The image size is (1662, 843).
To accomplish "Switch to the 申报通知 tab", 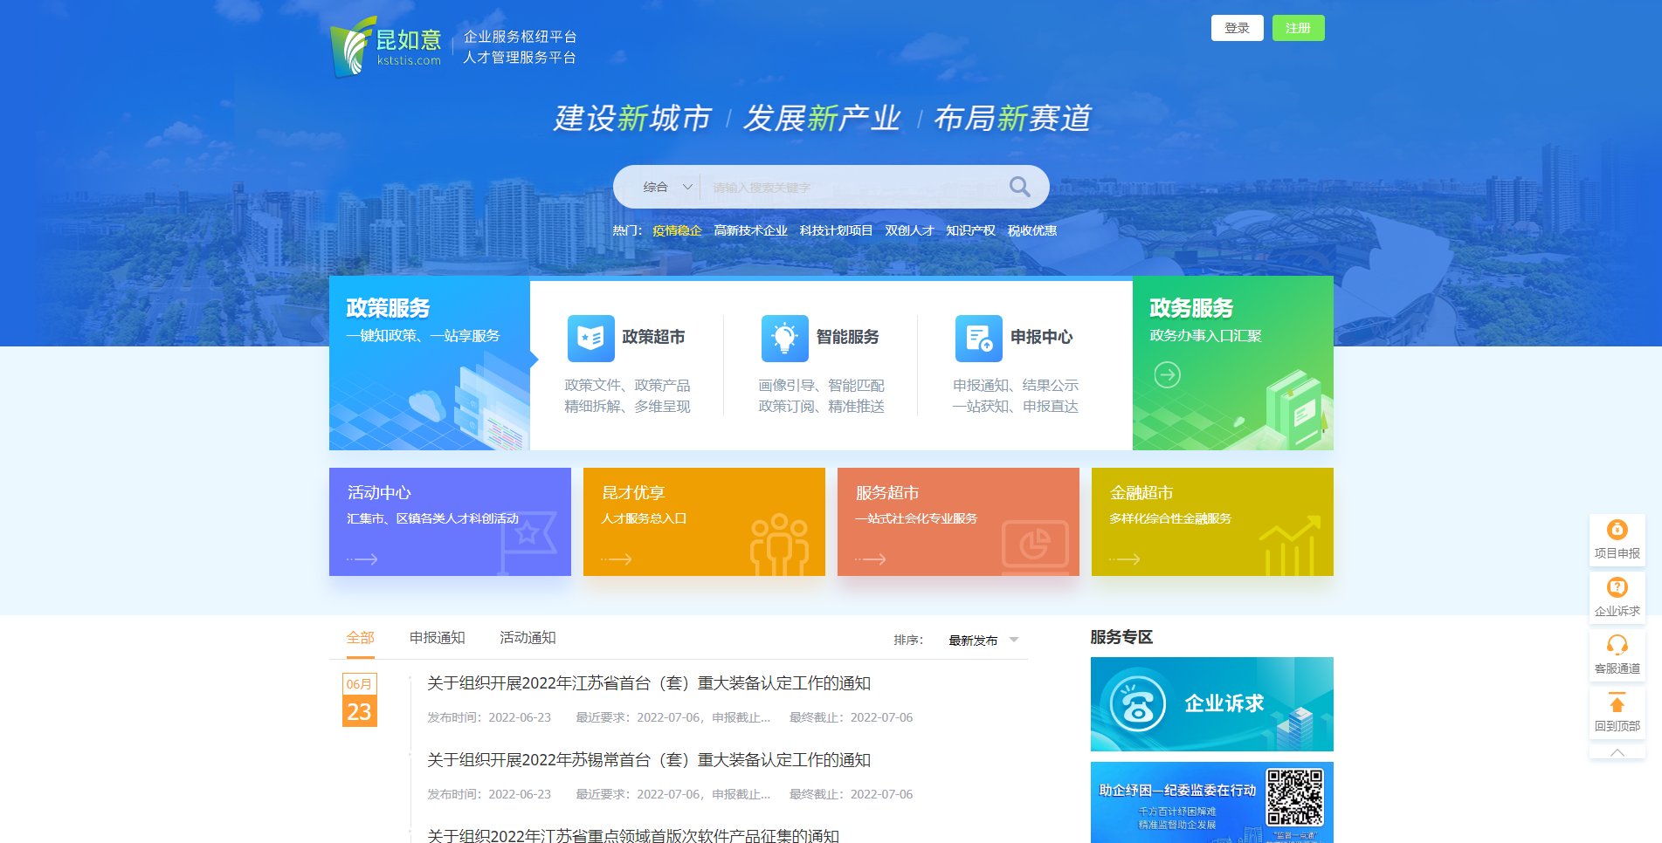I will [x=437, y=638].
